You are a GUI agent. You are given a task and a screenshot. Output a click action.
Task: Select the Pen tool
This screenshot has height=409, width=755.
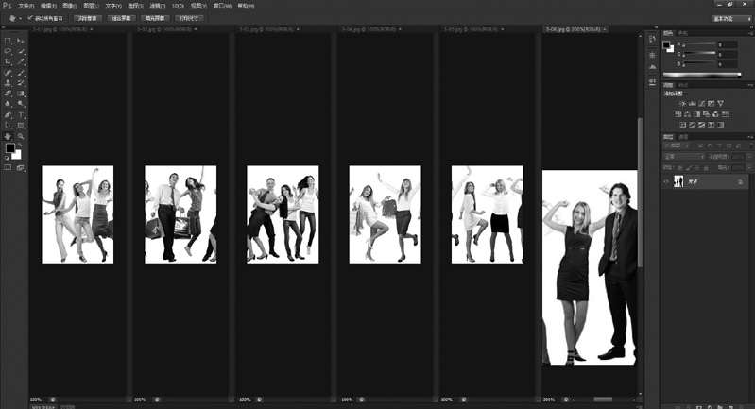coord(8,115)
